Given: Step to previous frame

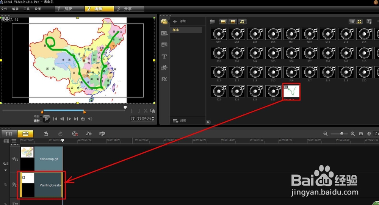Looking at the screenshot, I should (x=62, y=119).
